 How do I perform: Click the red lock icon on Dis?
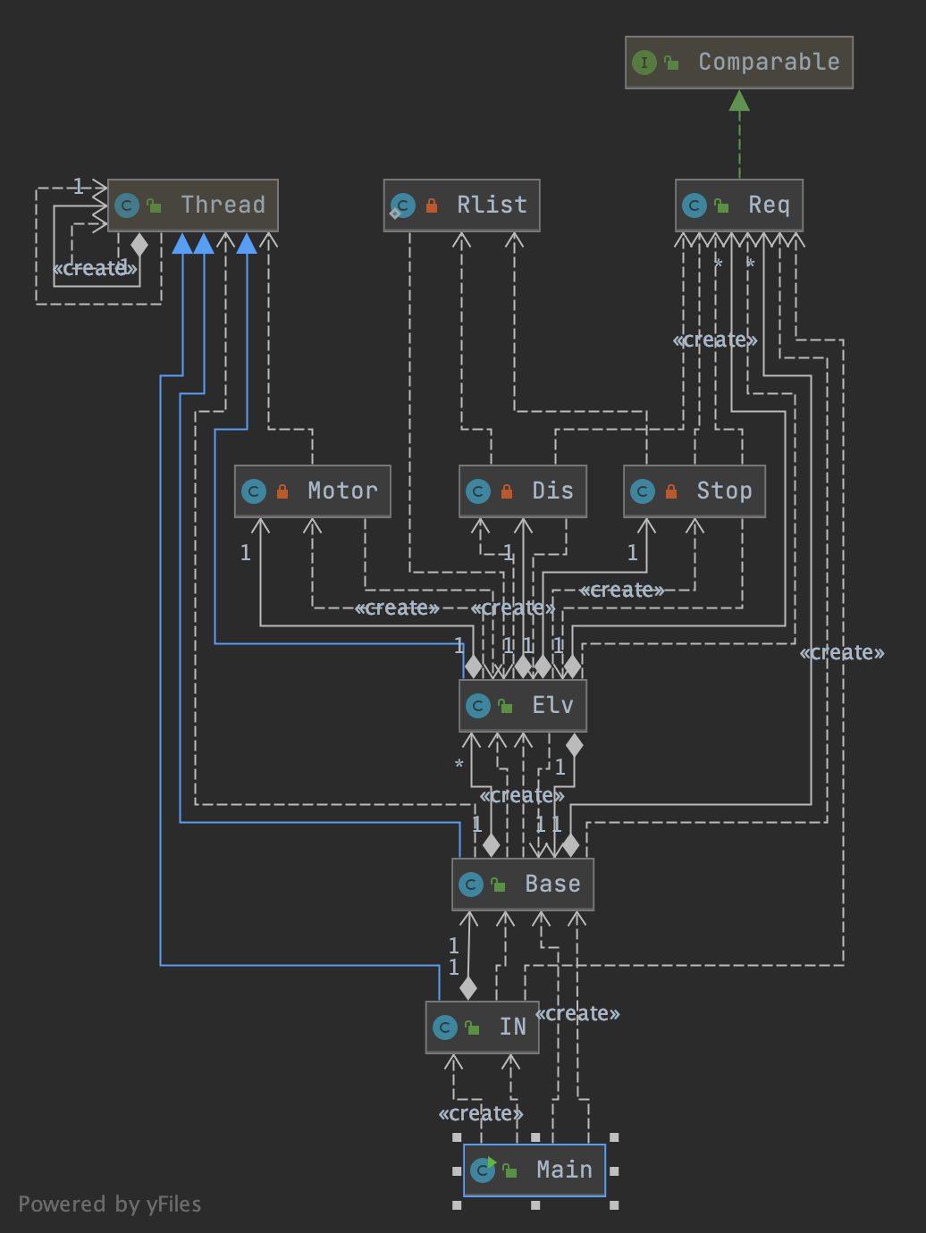coord(507,491)
